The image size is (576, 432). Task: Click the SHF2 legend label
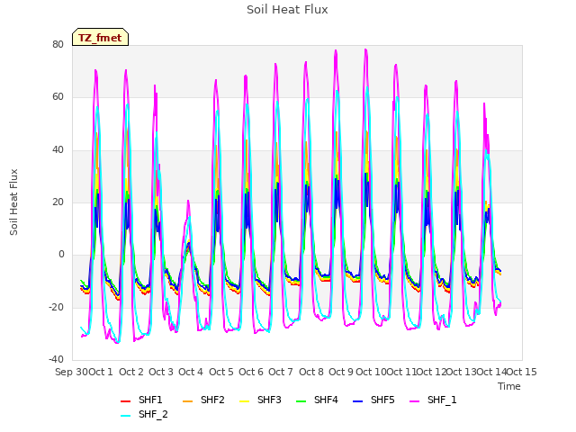212,400
